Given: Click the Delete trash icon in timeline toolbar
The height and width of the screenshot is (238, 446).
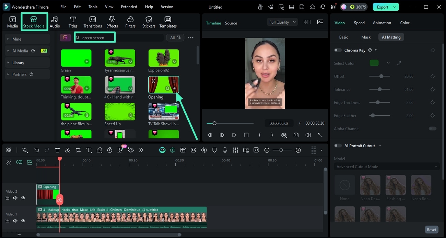Looking at the screenshot, I should (x=57, y=150).
